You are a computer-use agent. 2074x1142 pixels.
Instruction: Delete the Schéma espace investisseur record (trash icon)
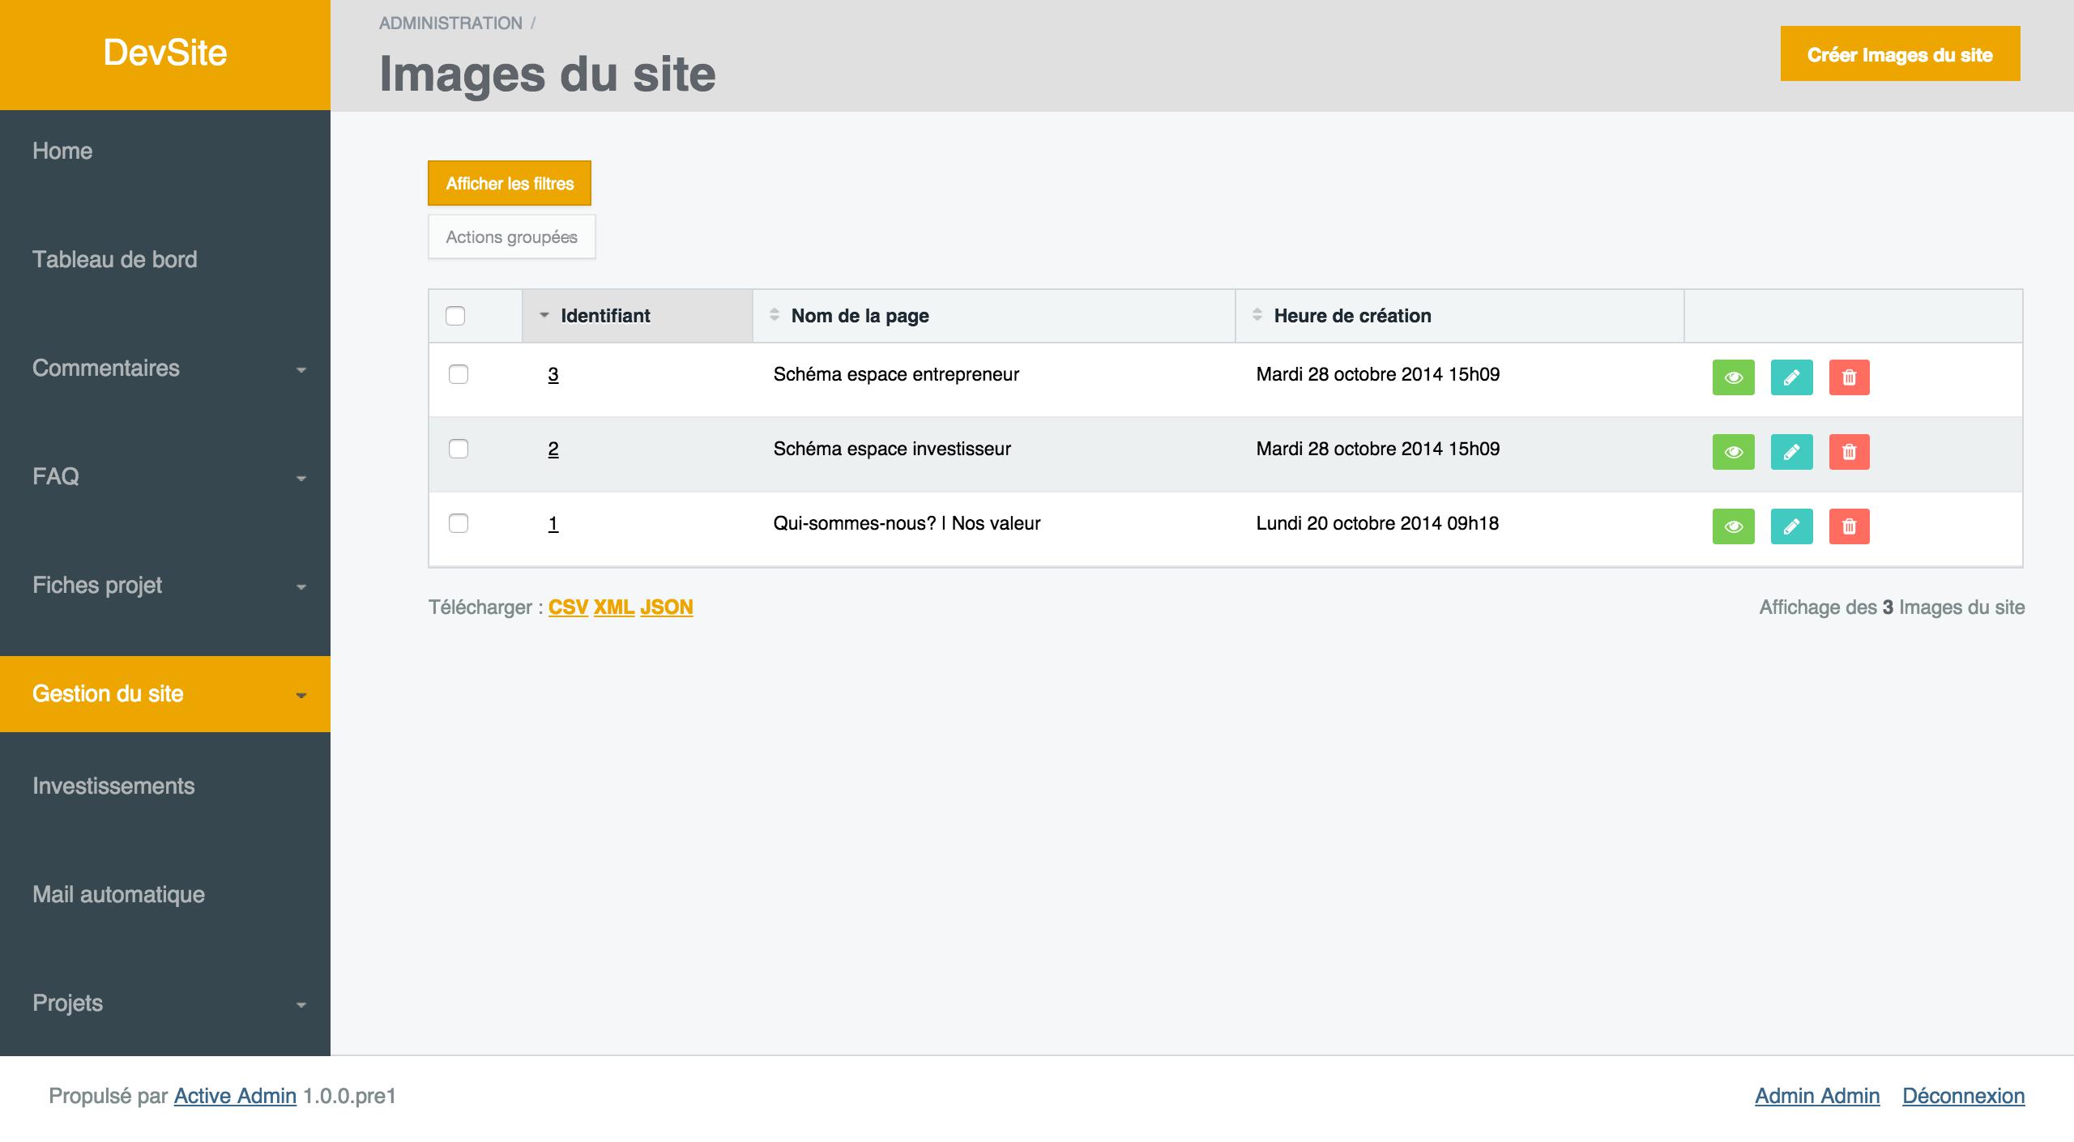[x=1849, y=452]
